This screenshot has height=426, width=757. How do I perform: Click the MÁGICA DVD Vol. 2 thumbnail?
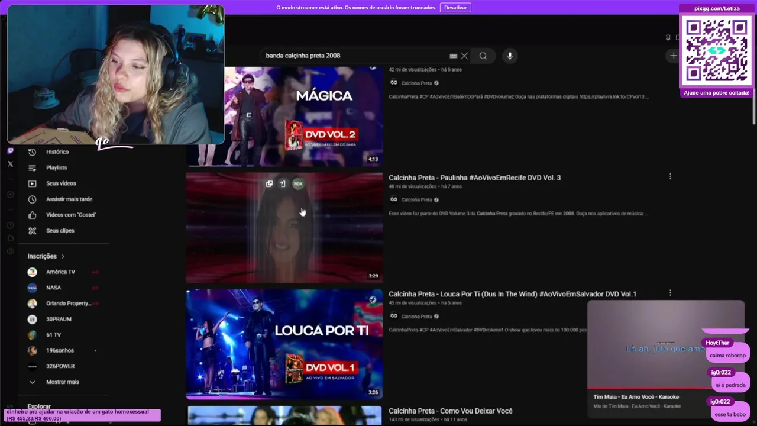click(285, 115)
